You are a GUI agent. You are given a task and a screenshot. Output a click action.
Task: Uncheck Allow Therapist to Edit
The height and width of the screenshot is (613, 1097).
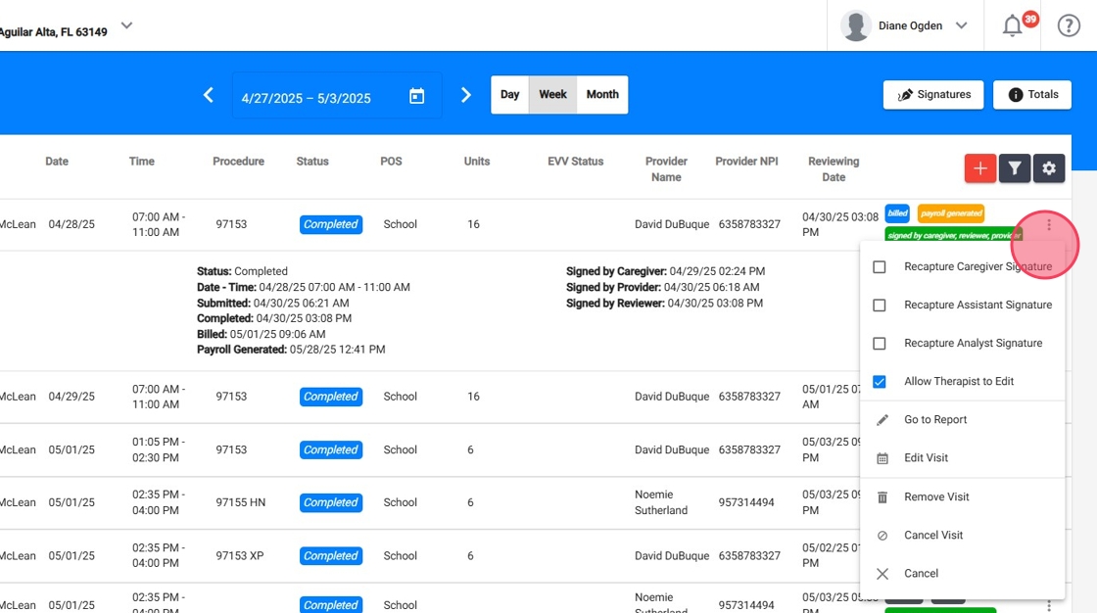tap(880, 381)
